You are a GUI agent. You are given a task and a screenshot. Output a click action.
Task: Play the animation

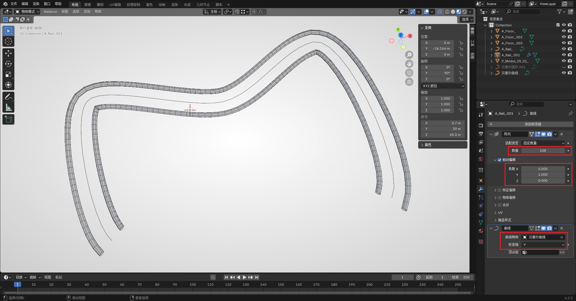(x=244, y=277)
